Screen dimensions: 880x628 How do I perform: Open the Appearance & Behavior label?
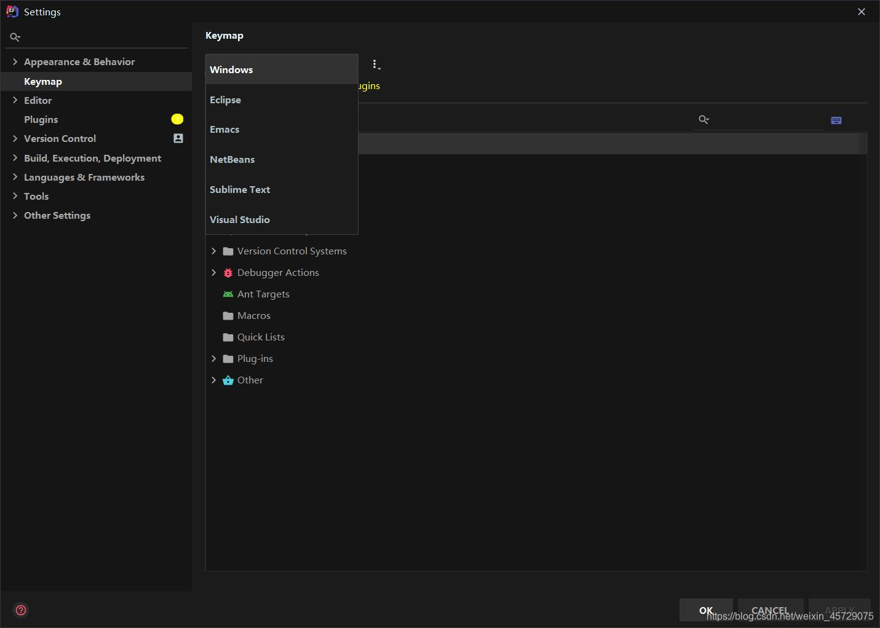[x=79, y=61]
